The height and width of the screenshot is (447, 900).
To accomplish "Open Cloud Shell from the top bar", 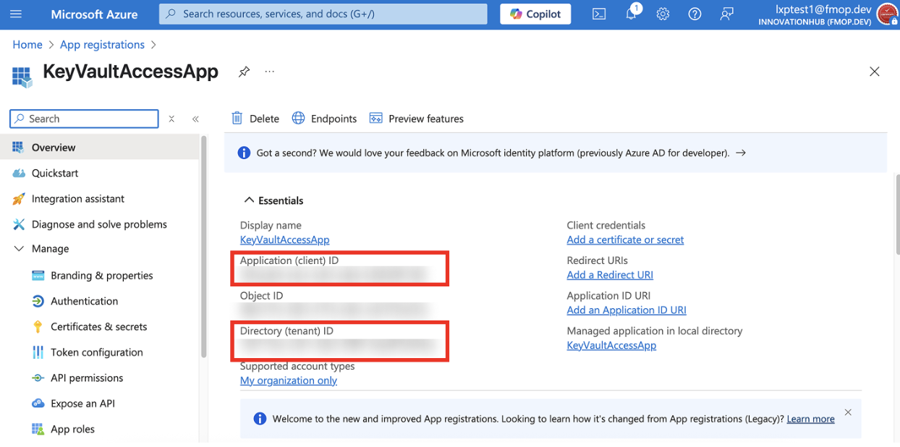I will point(599,14).
